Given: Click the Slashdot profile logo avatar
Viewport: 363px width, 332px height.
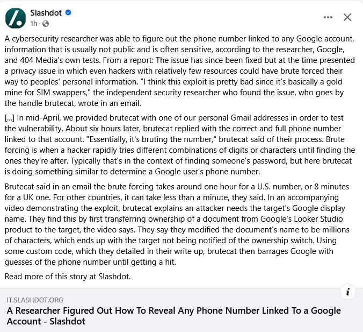Looking at the screenshot, I should [16, 18].
